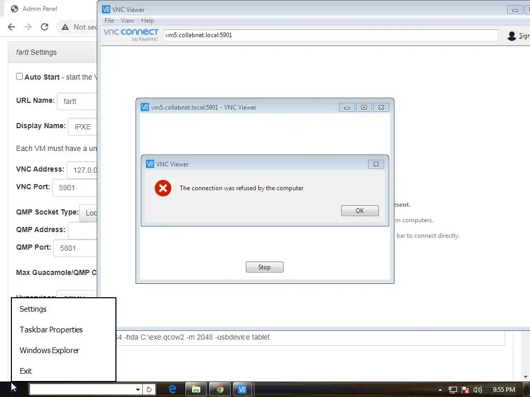
Task: Click the VNC Viewer taskbar button
Action: (x=242, y=389)
